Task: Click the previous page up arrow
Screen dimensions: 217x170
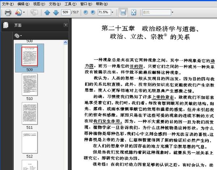Action: 47,13
